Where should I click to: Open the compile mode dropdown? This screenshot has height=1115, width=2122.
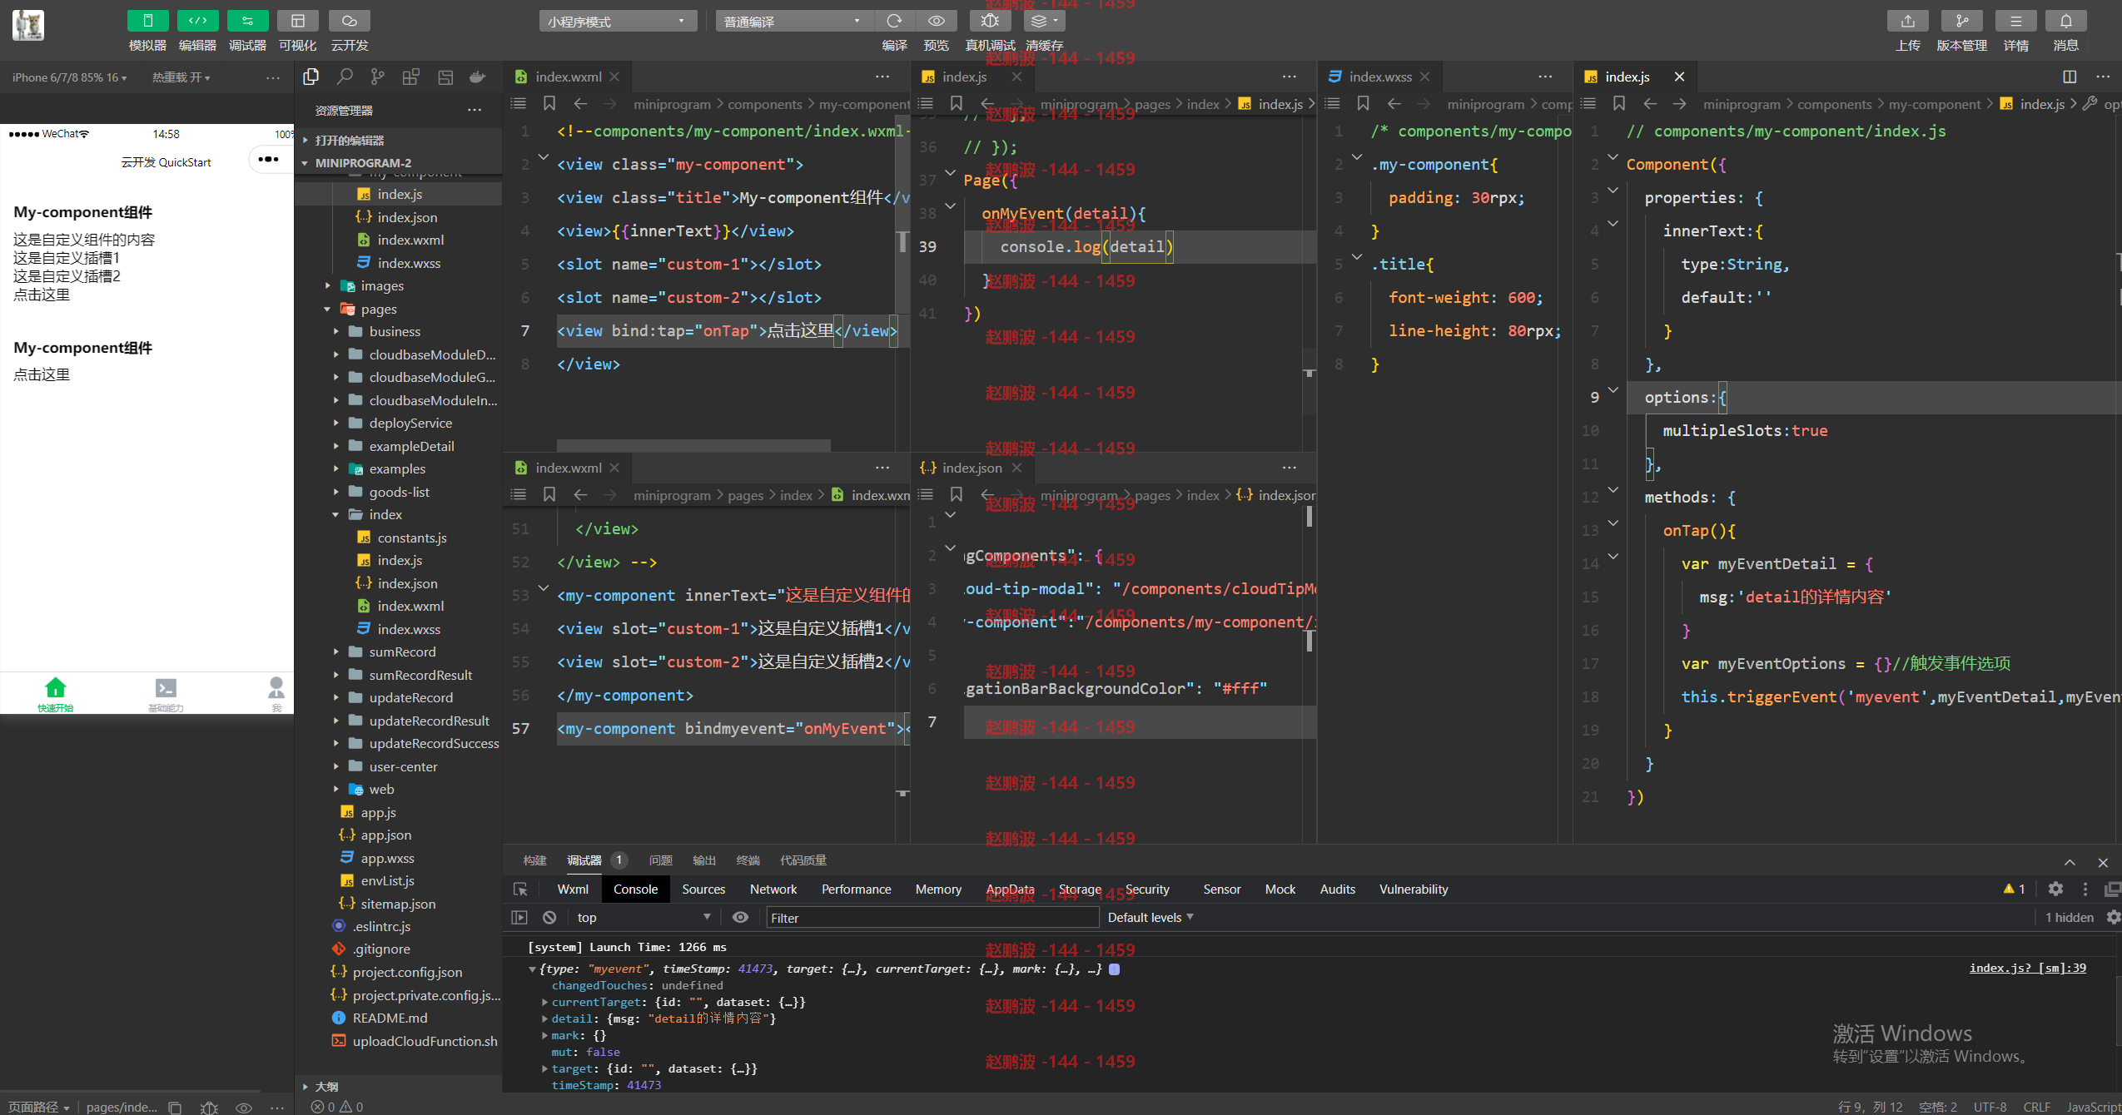pos(794,22)
